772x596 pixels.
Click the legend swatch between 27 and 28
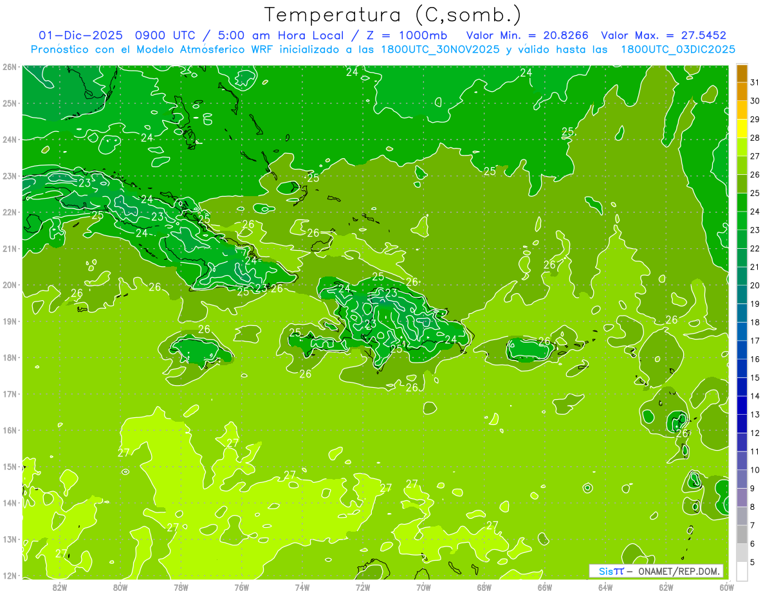tap(742, 147)
